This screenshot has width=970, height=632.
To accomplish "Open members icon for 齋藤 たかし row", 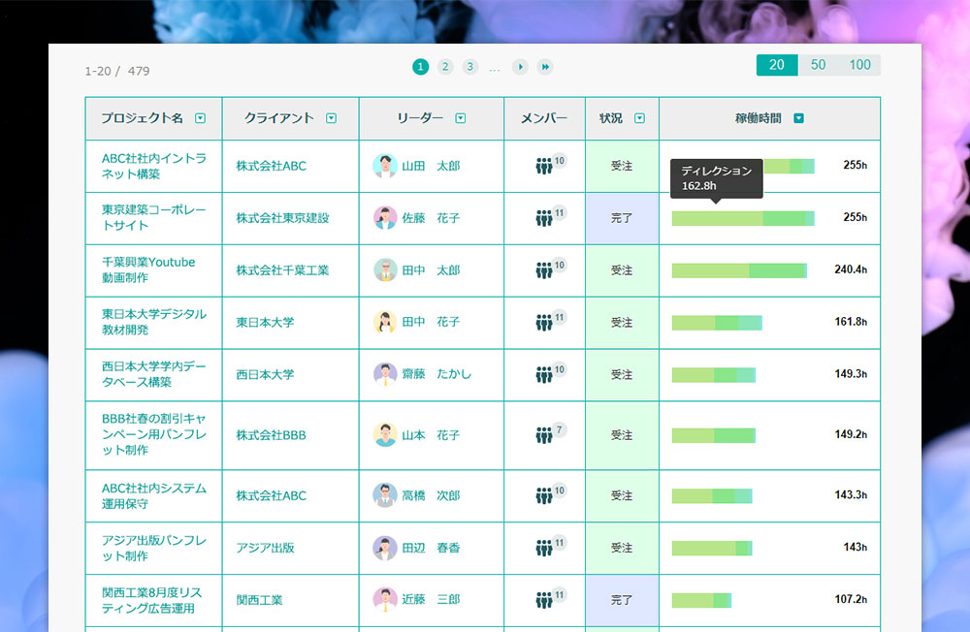I will click(544, 374).
